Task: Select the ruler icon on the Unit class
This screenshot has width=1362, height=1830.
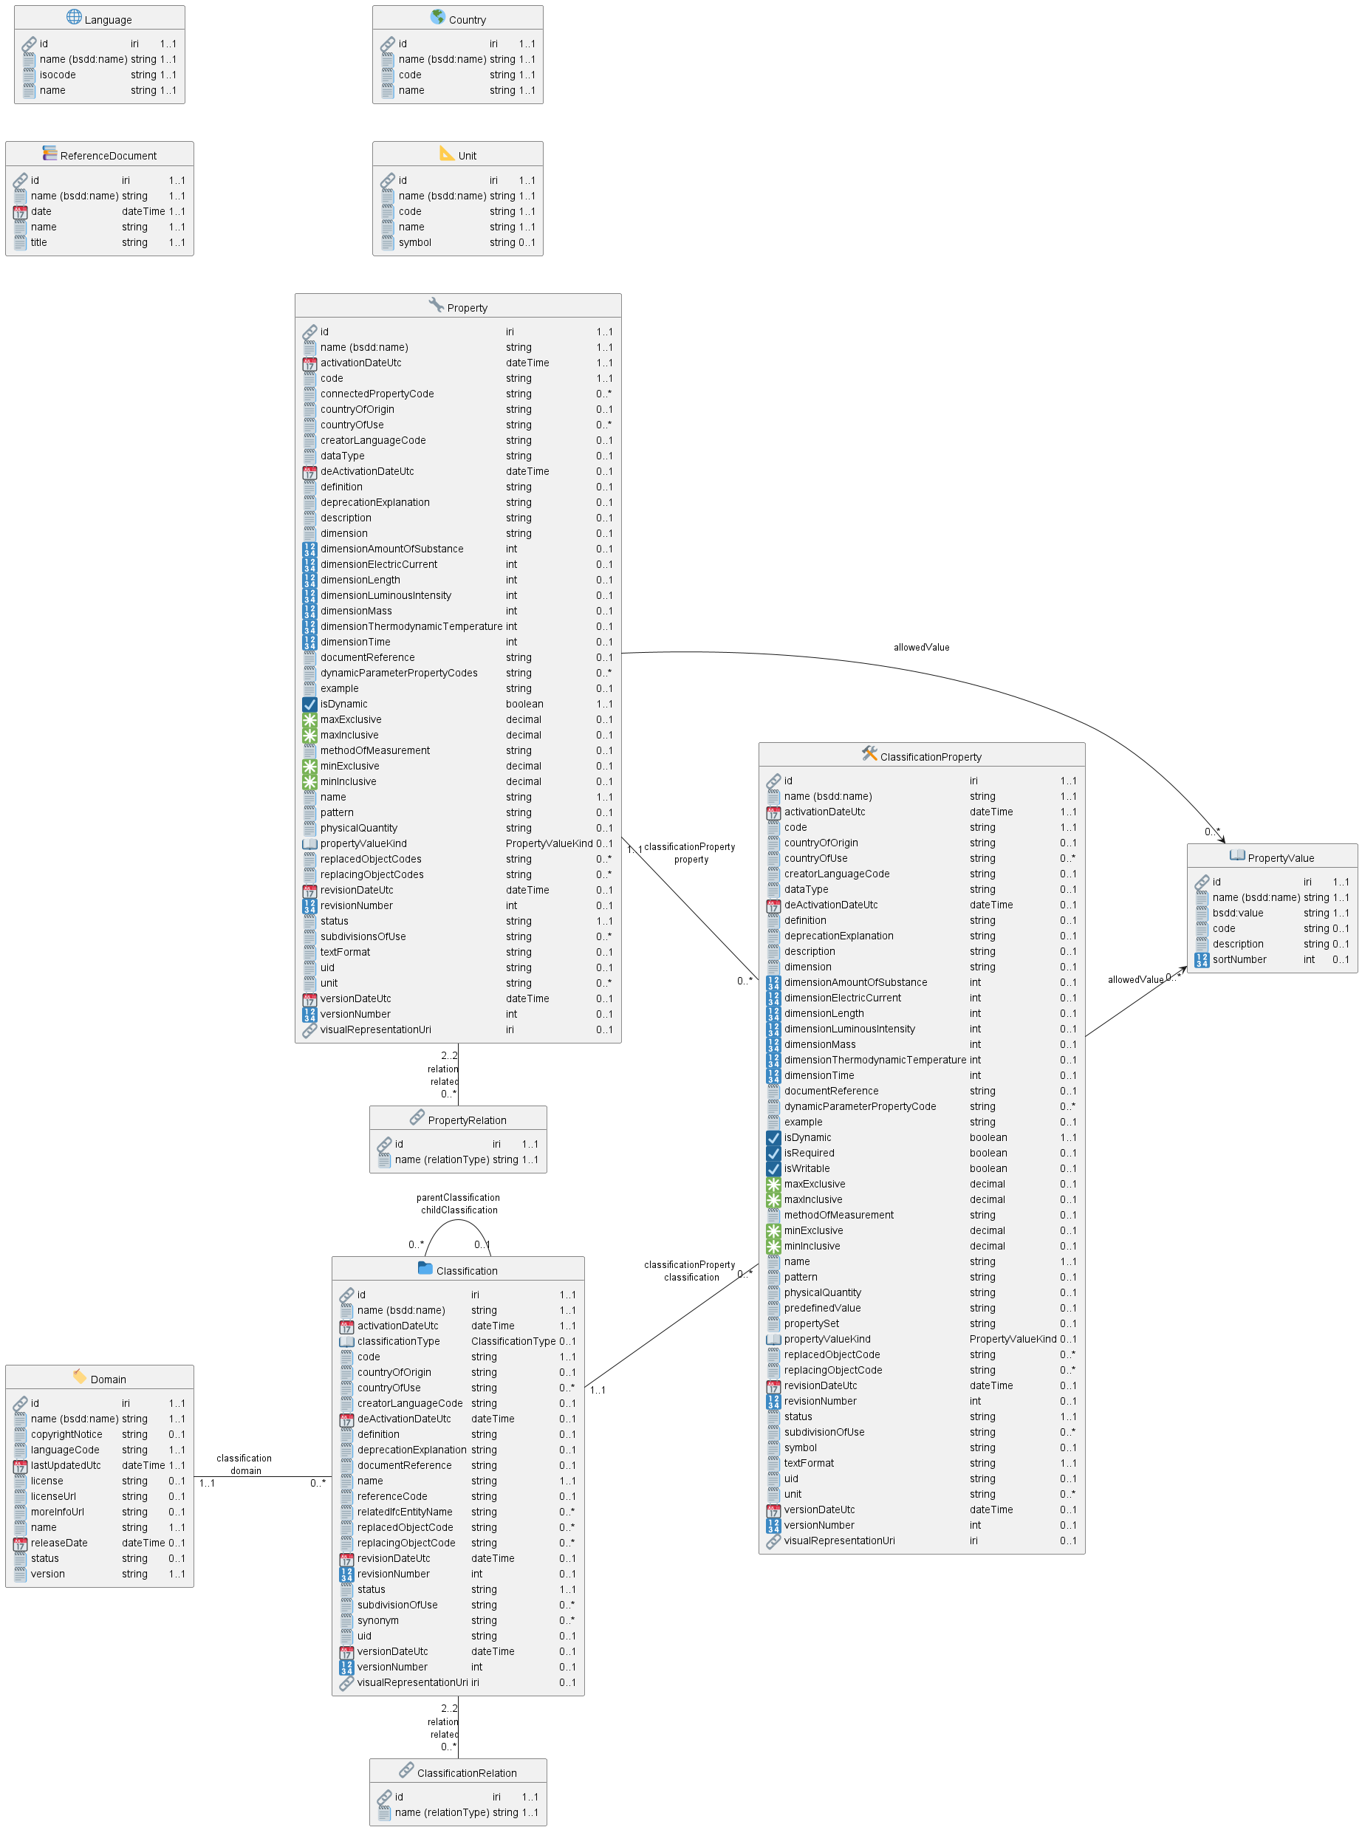Action: [447, 154]
